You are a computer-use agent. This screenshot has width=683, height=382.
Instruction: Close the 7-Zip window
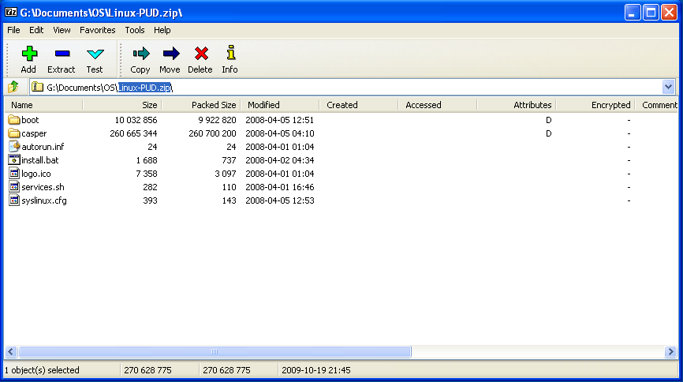click(669, 12)
